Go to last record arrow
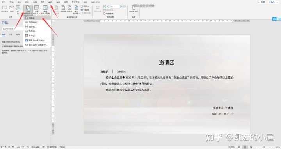 pyautogui.click(x=125, y=7)
